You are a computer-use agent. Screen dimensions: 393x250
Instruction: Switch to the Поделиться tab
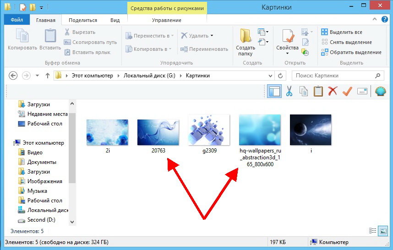tap(83, 20)
